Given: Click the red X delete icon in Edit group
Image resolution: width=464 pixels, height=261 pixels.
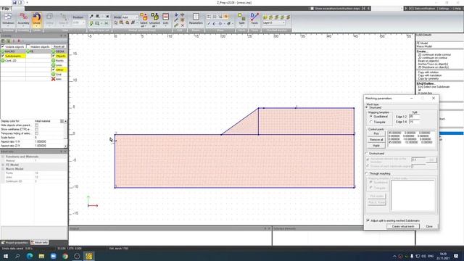Looking at the screenshot, I should click(183, 25).
